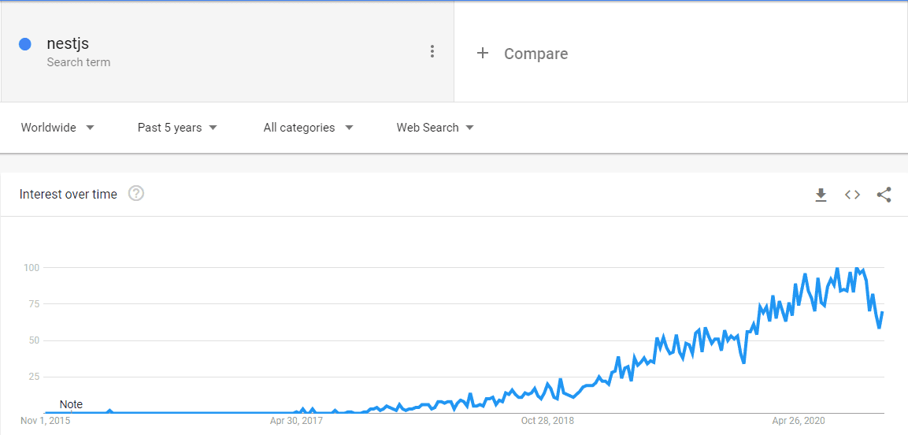This screenshot has height=435, width=908.
Task: Click the Interest over time heading
Action: tap(69, 195)
